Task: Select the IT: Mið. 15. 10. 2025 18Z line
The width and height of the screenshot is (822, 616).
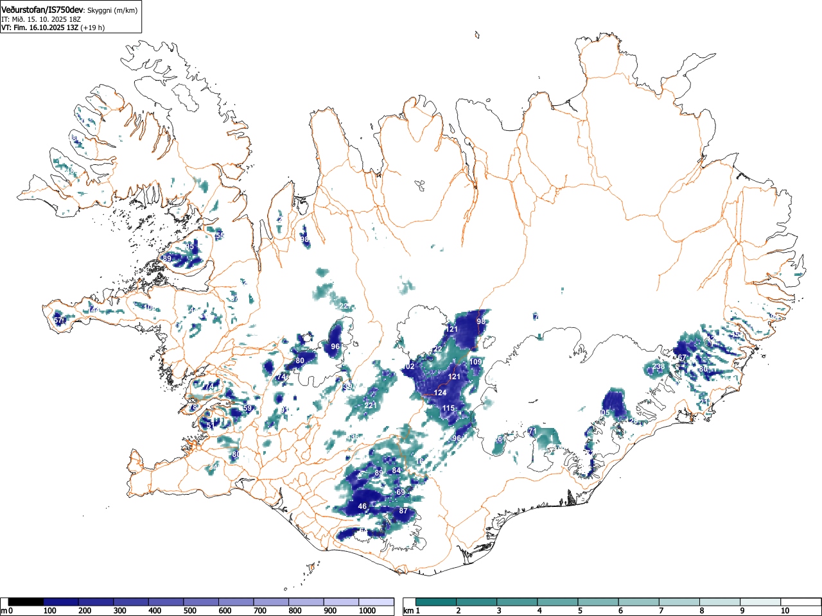Action: point(41,19)
